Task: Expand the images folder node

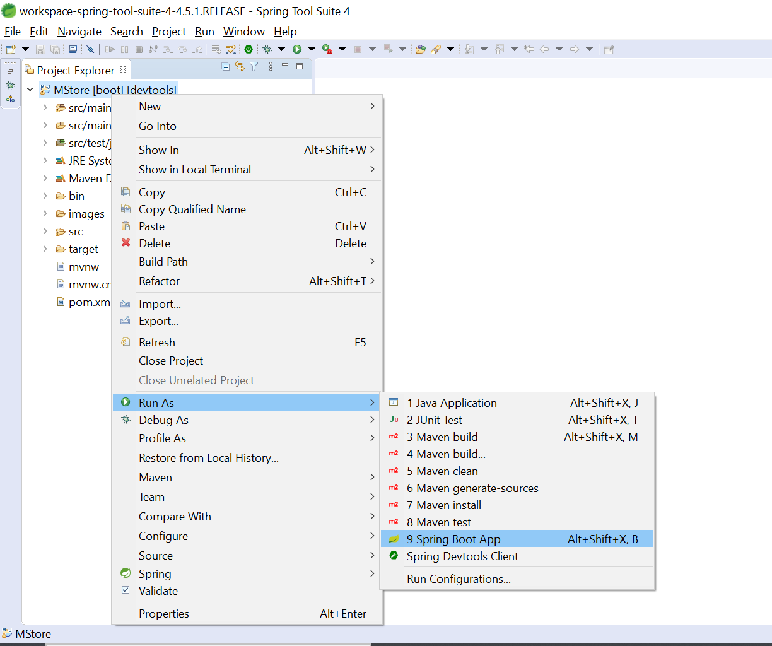Action: click(x=45, y=213)
